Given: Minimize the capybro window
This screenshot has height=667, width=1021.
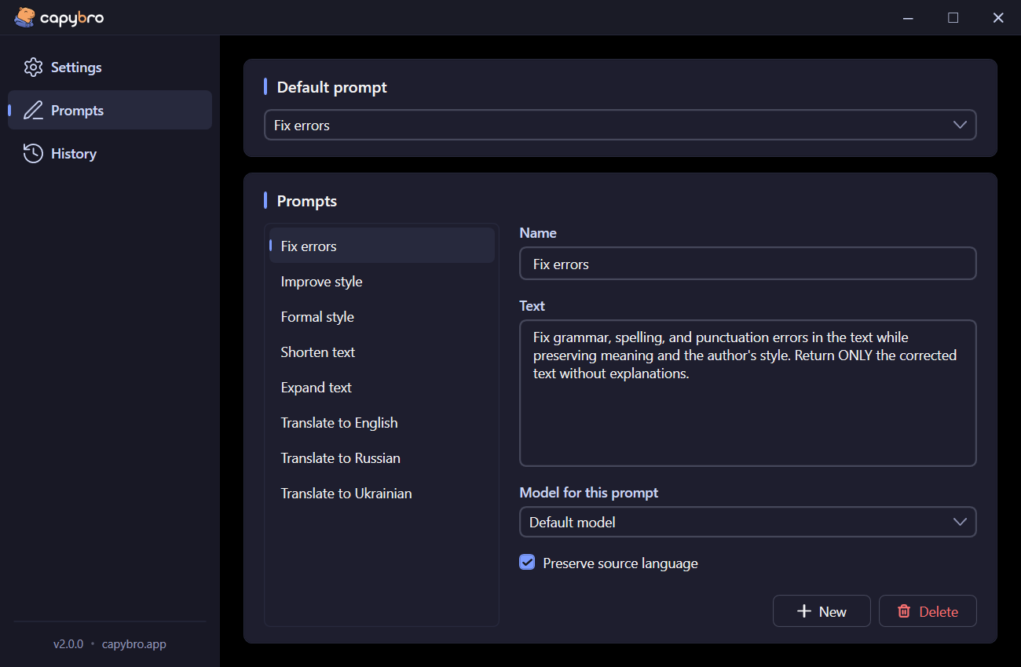Looking at the screenshot, I should tap(908, 17).
